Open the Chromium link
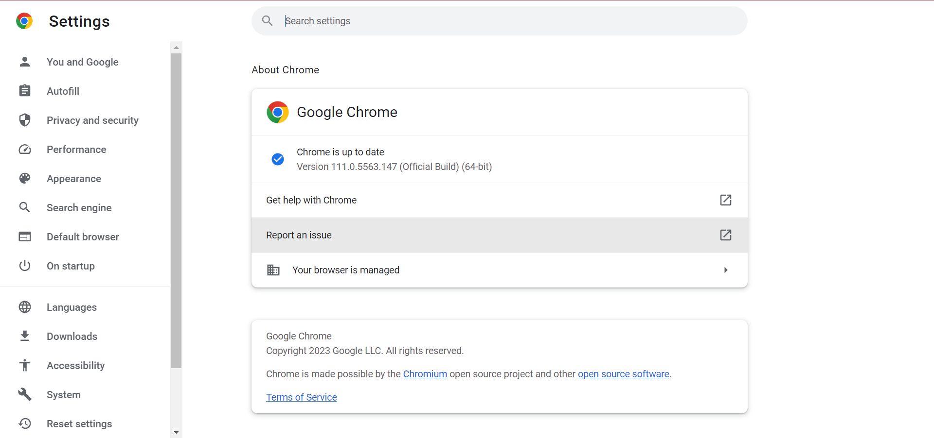Viewport: 934px width, 438px height. tap(425, 374)
